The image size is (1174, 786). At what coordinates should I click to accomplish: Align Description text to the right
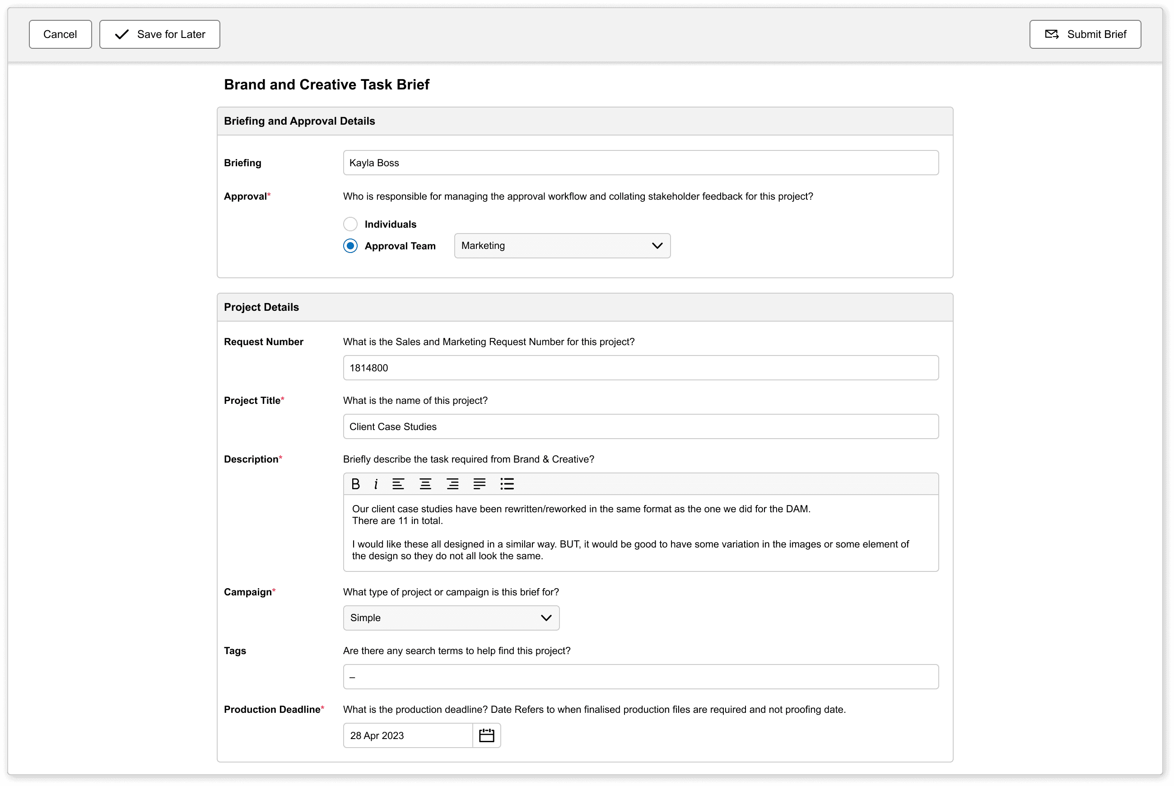pos(452,484)
